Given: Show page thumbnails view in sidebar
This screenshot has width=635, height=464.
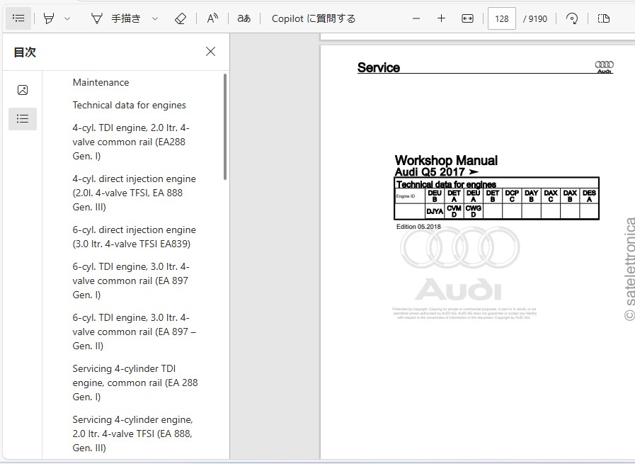Looking at the screenshot, I should [23, 90].
